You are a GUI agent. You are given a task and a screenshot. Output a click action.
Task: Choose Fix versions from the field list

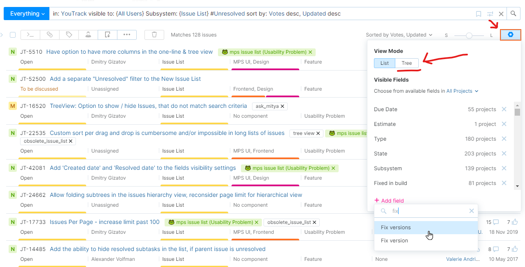pyautogui.click(x=396, y=228)
